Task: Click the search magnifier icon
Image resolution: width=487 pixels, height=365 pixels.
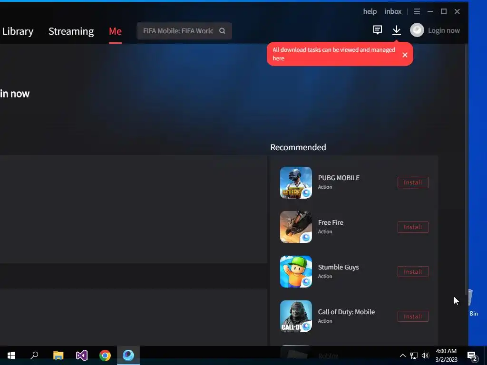Action: tap(222, 31)
